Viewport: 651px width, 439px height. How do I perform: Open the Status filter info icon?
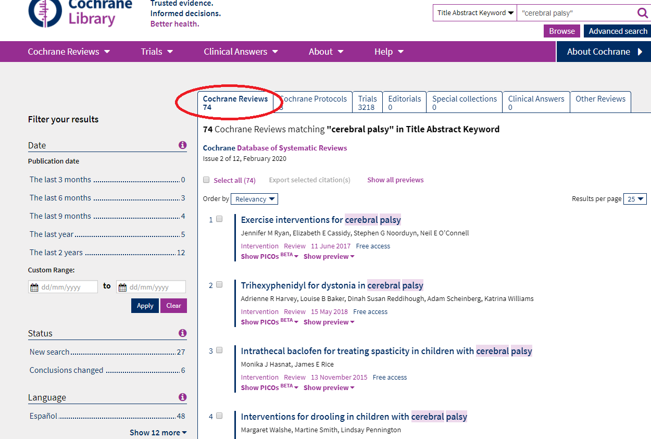click(182, 333)
